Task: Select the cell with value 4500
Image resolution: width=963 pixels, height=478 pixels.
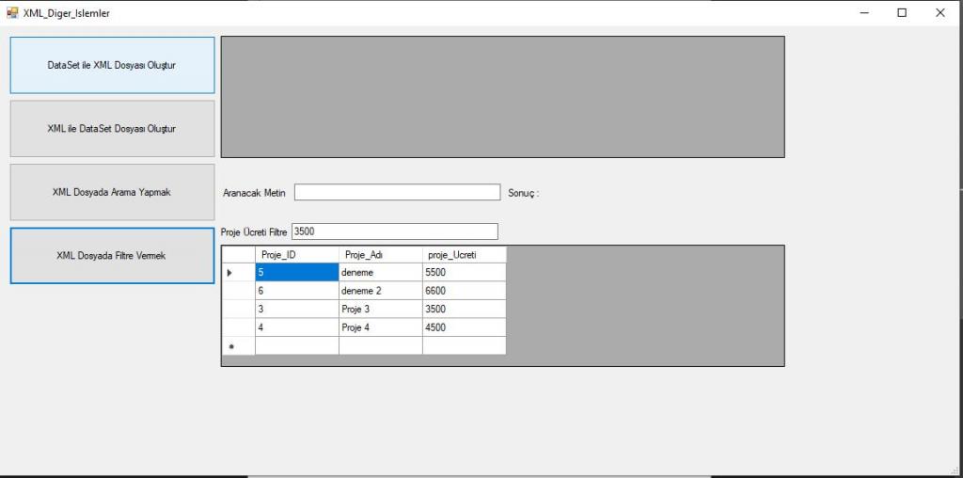Action: [x=465, y=327]
